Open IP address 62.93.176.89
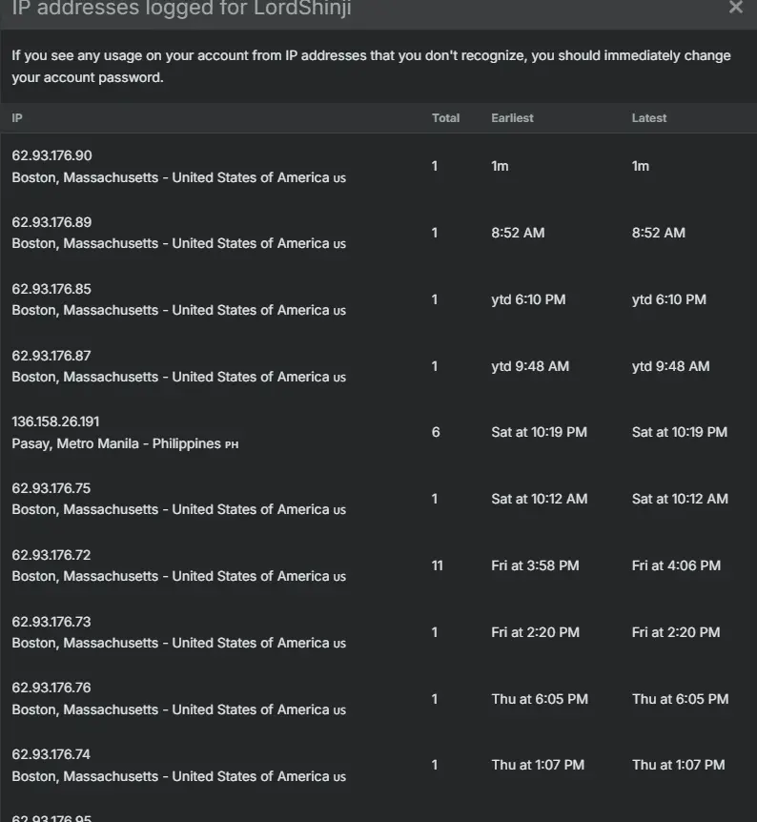Screen dimensions: 757x822 pos(51,222)
